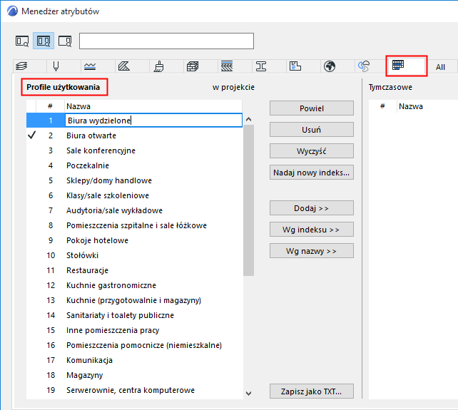
Task: Click the Powiel button
Action: point(312,108)
